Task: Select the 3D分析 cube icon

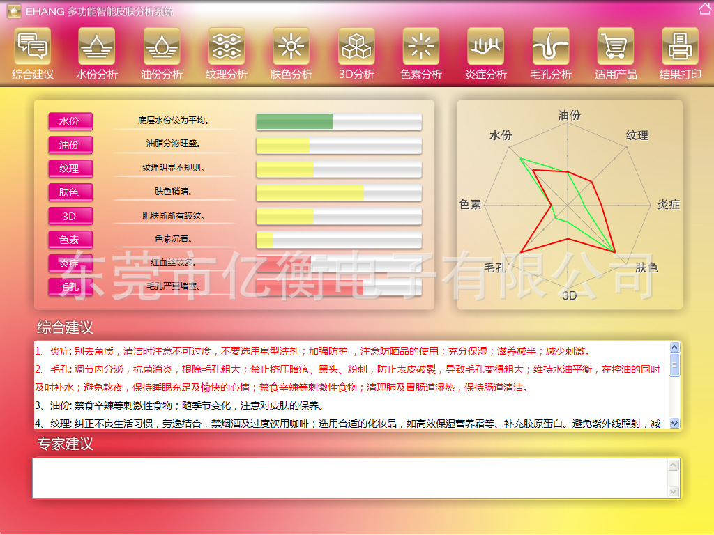Action: pos(356,47)
